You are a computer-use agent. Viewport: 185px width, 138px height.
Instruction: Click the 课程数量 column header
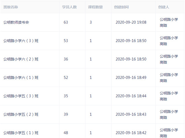pyautogui.click(x=95, y=7)
